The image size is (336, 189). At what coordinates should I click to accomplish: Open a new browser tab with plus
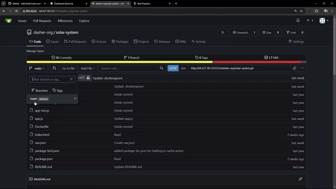coord(176,4)
